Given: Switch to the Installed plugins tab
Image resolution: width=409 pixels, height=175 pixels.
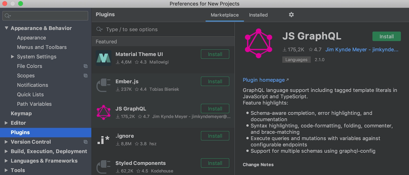Looking at the screenshot, I should click(258, 15).
